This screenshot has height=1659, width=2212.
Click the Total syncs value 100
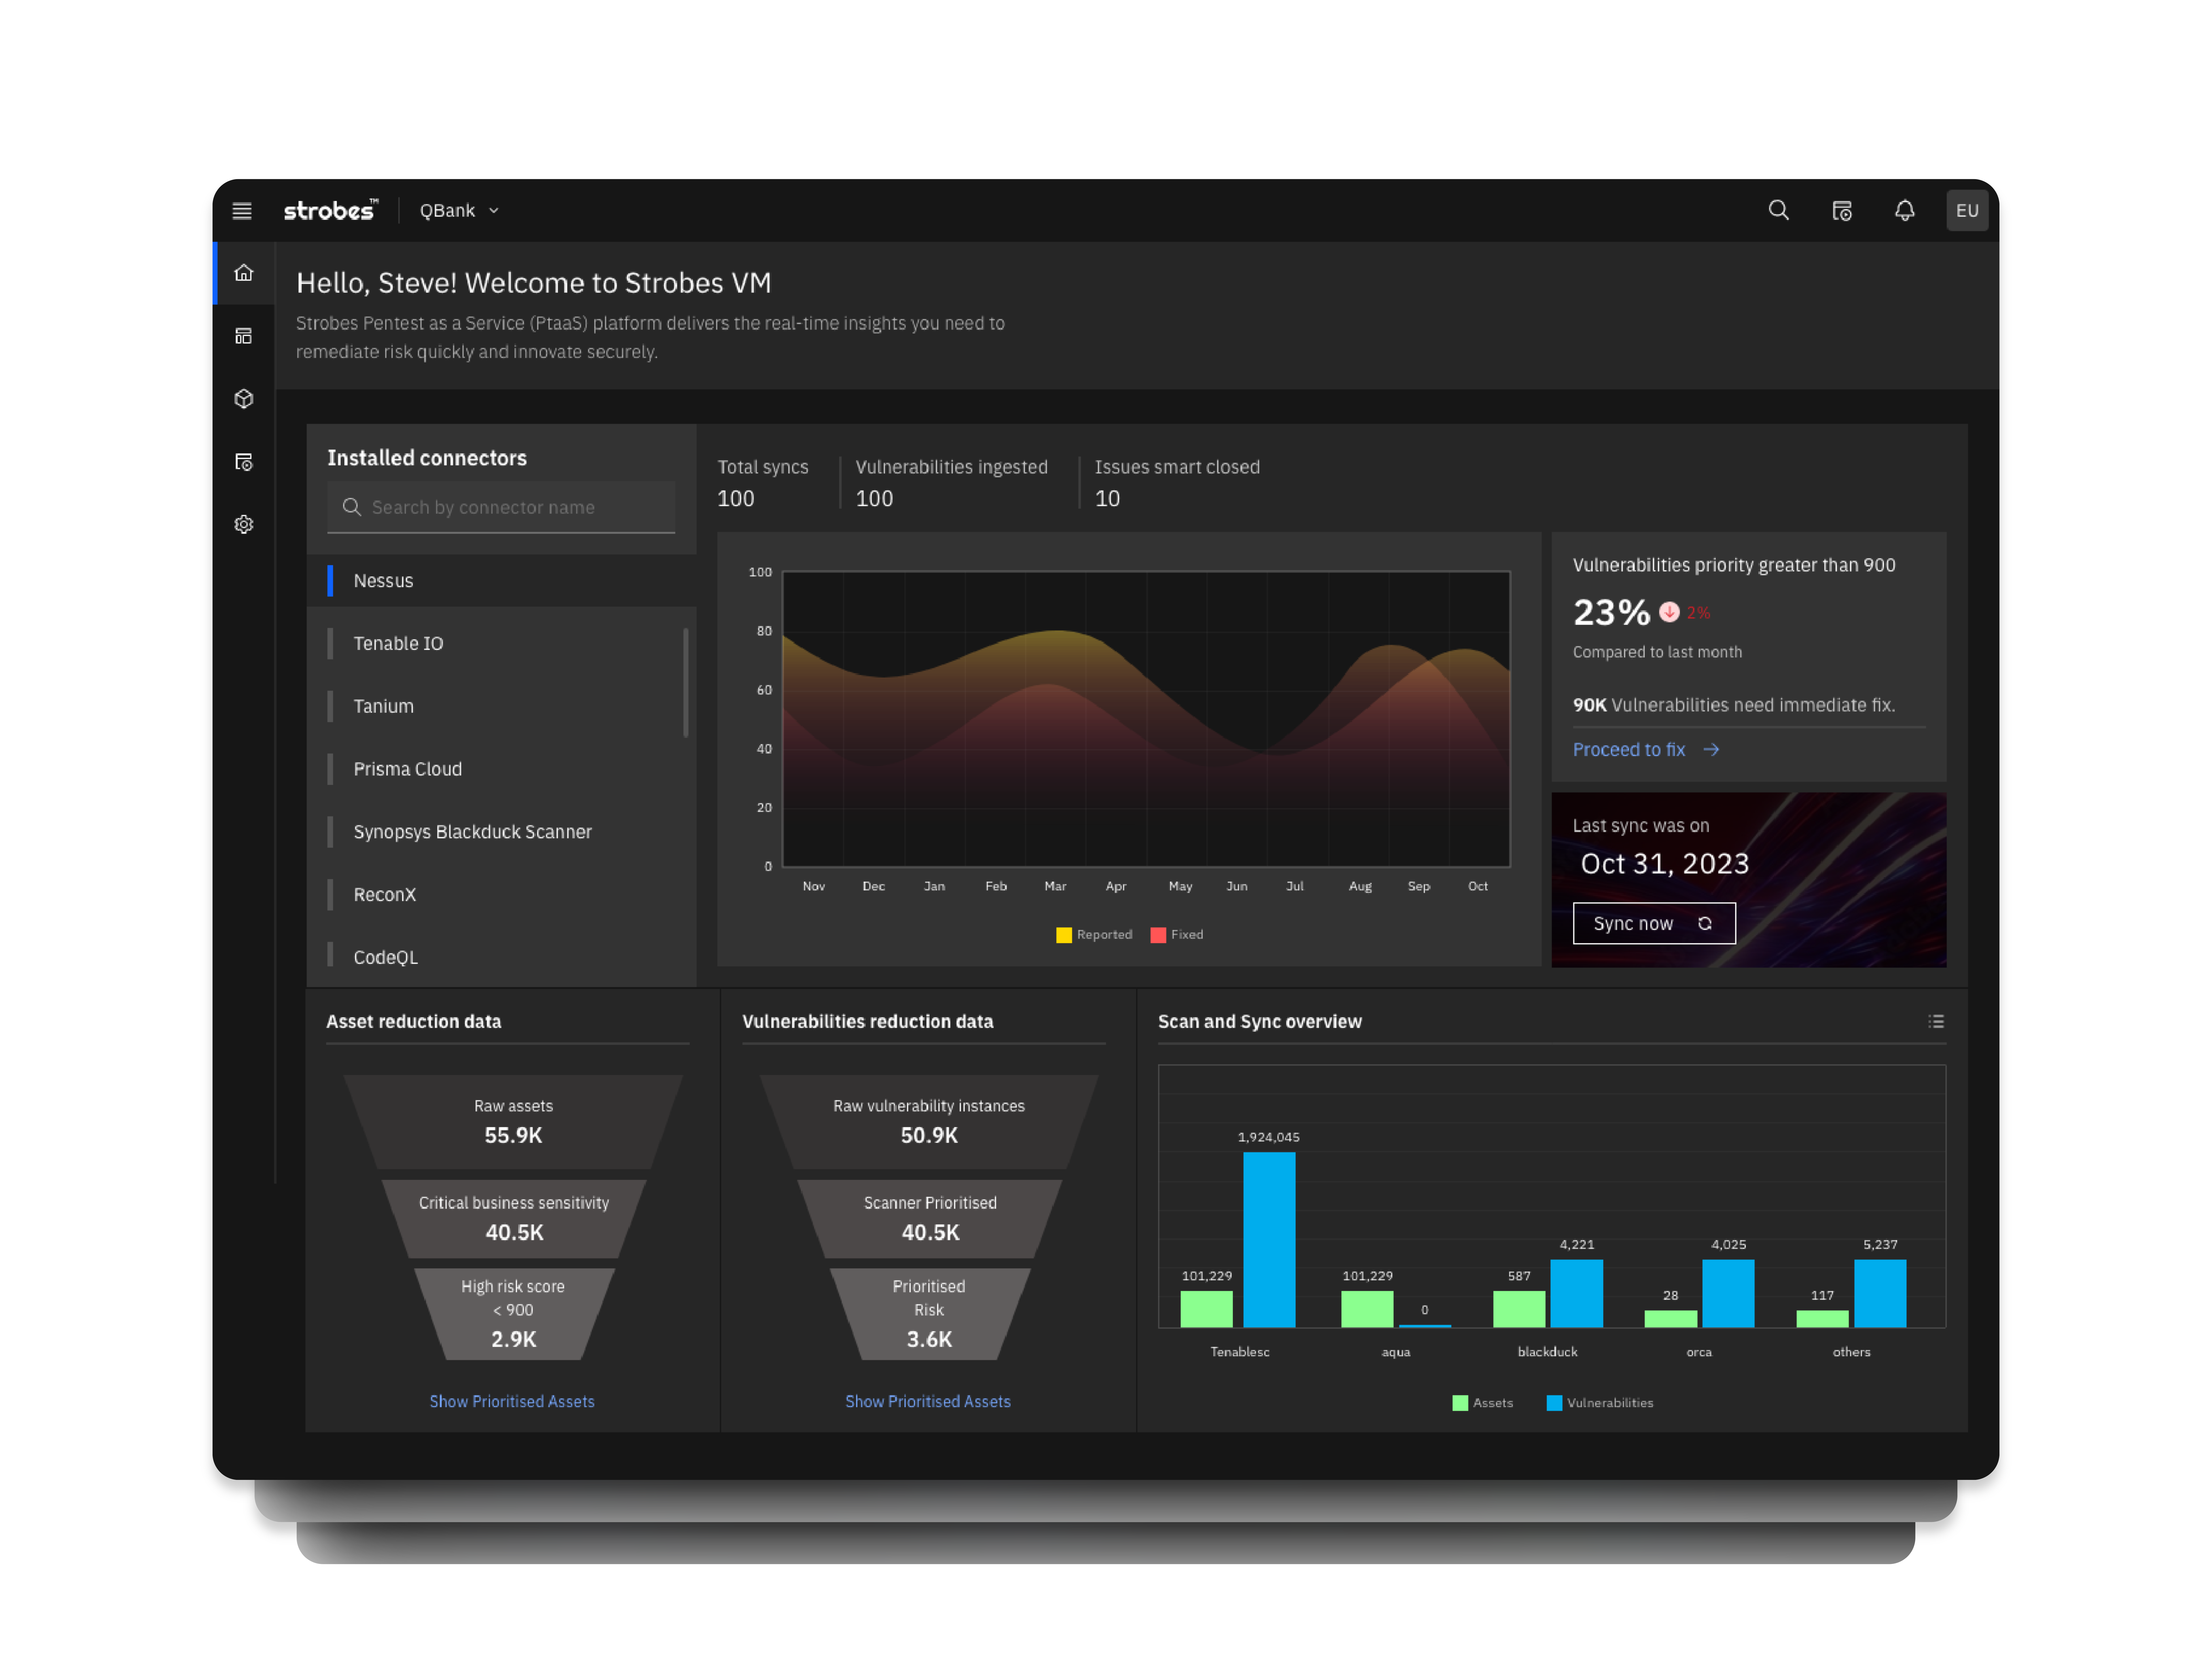[x=736, y=499]
